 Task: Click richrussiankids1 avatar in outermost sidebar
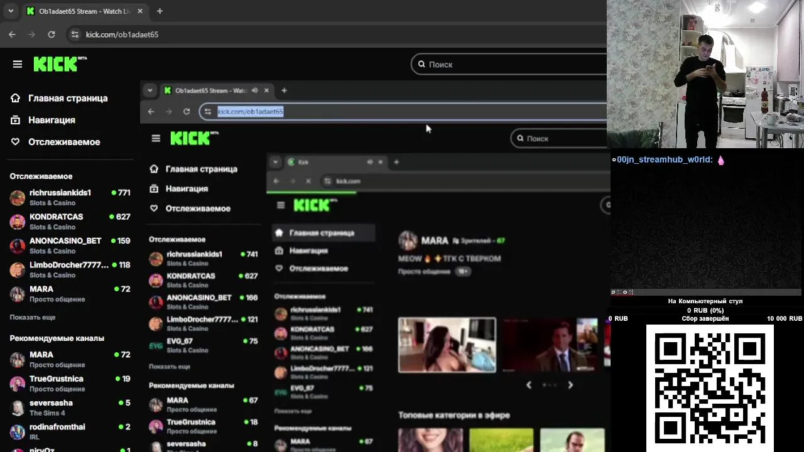(18, 198)
